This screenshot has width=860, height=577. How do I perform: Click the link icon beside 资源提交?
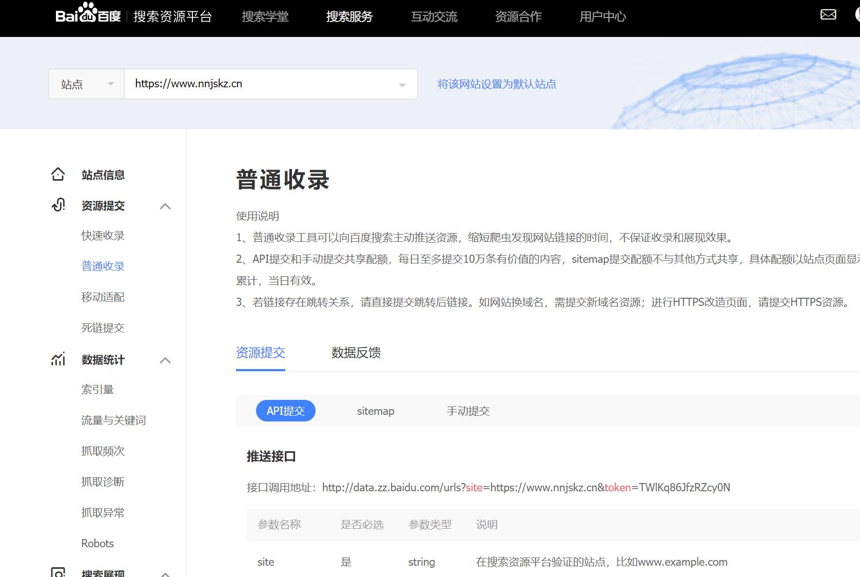coord(58,205)
